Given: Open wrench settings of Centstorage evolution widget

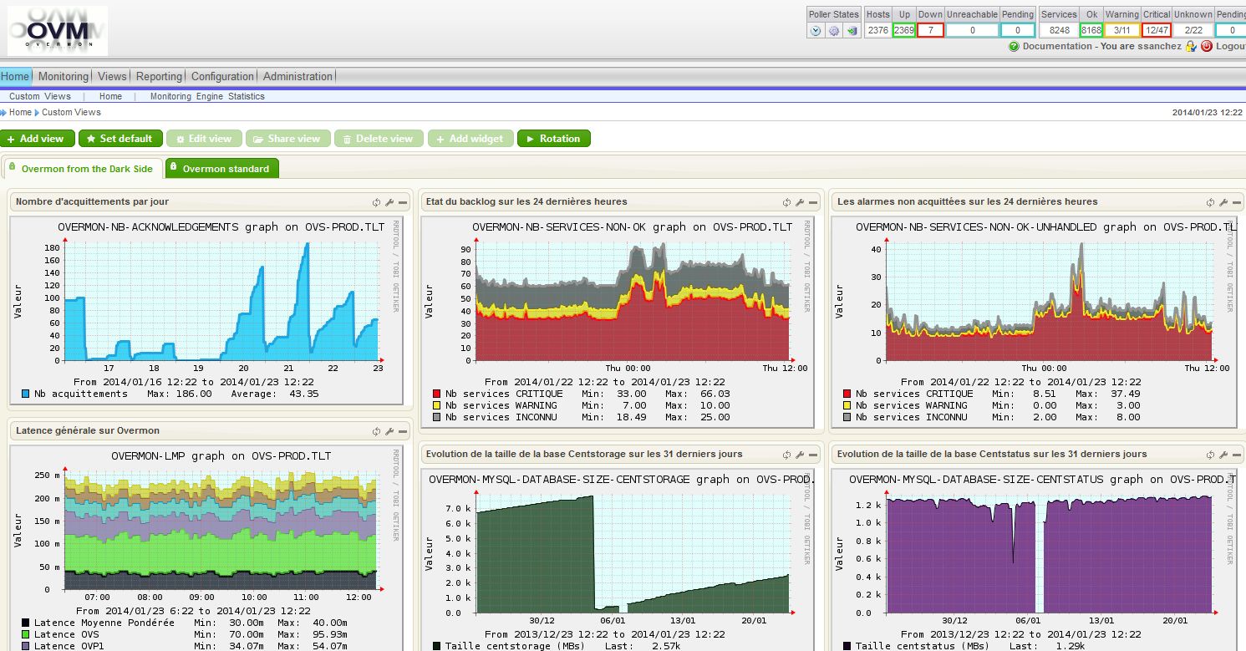Looking at the screenshot, I should (x=800, y=455).
